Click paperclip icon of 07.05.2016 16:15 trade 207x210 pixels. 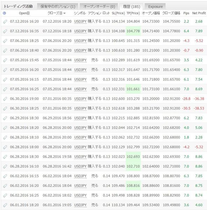5,79
